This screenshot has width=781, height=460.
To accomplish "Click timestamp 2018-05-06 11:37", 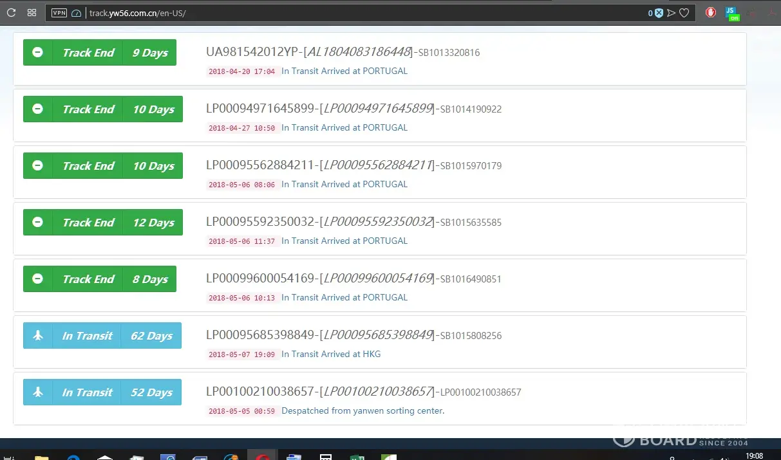I will [x=241, y=241].
